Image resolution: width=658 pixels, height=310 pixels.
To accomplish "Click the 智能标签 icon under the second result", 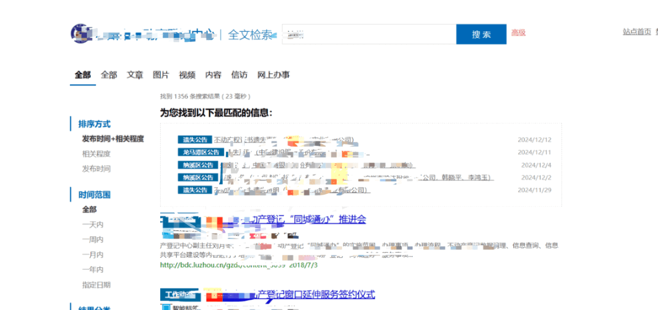I will click(166, 307).
